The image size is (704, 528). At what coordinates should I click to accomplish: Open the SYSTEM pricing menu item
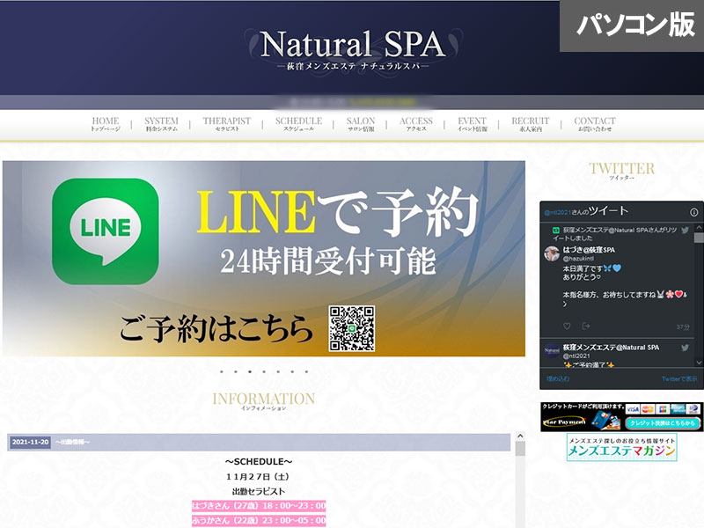pyautogui.click(x=161, y=124)
